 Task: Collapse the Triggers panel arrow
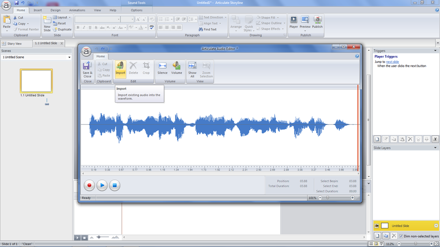tap(435, 51)
